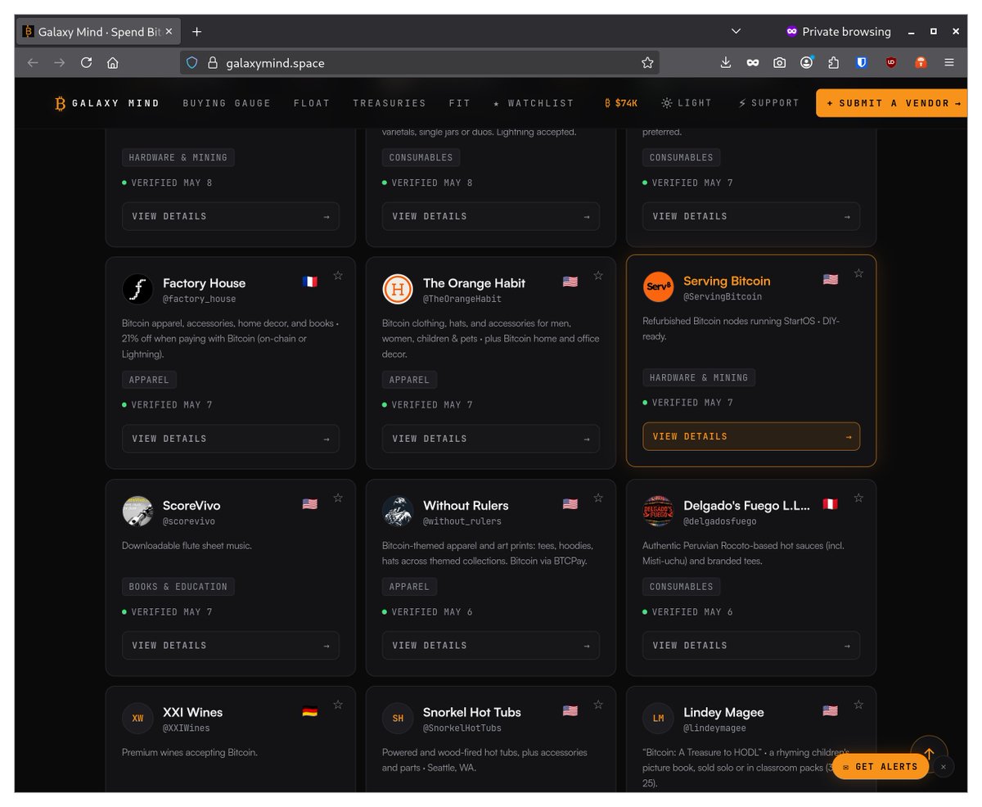The width and height of the screenshot is (982, 807).
Task: Click The Orange Habit logo
Action: 398,289
